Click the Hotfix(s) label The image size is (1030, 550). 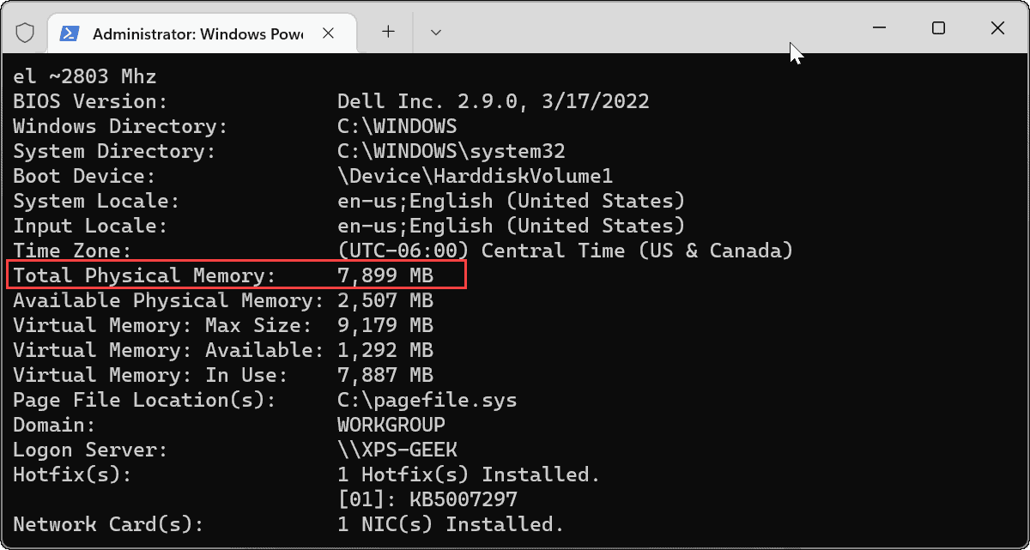coord(72,474)
